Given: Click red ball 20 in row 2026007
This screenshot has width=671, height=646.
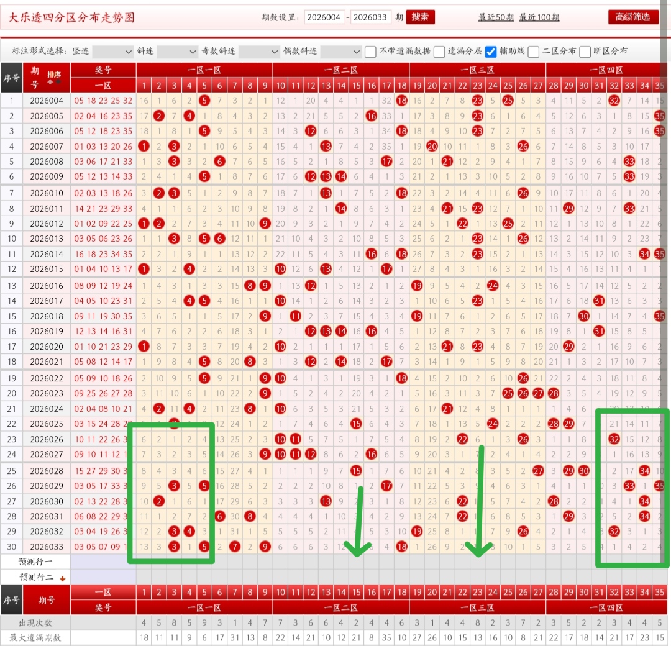Looking at the screenshot, I should [432, 147].
